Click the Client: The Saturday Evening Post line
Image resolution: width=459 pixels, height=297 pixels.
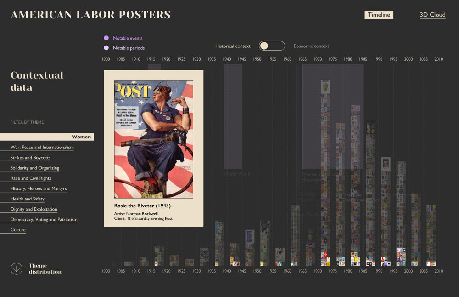[143, 218]
